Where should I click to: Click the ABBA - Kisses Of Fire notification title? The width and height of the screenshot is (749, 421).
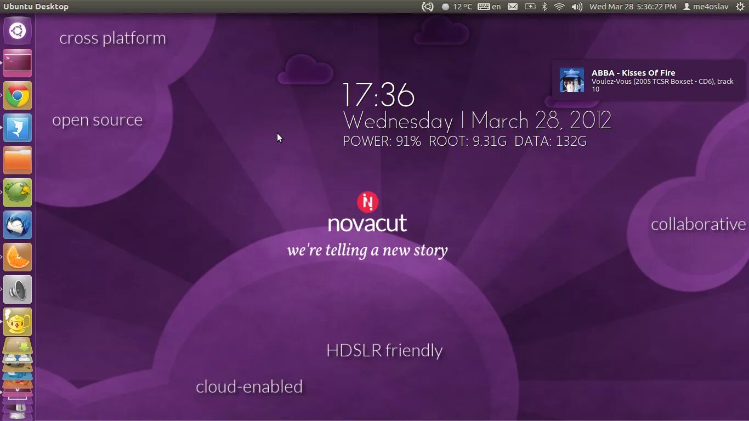tap(633, 72)
